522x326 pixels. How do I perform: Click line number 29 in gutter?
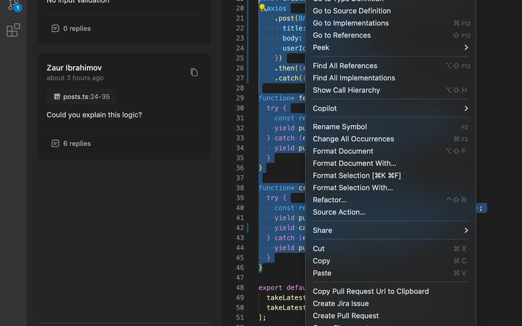pyautogui.click(x=240, y=98)
